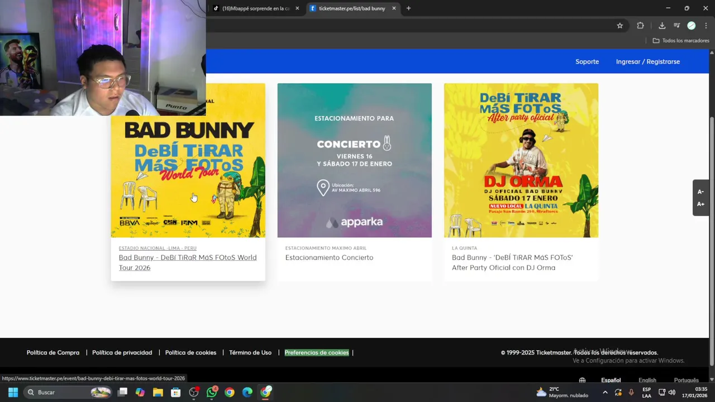Image resolution: width=715 pixels, height=402 pixels.
Task: Click the Estacionamiento Maximo Abril venue text
Action: 326,248
